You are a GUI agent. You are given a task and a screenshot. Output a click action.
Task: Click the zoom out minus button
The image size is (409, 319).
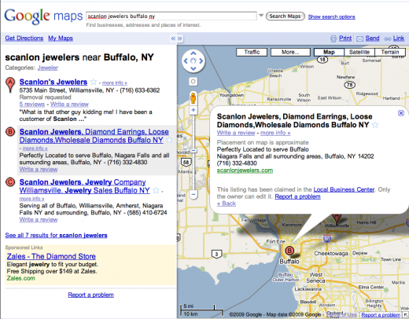[193, 194]
